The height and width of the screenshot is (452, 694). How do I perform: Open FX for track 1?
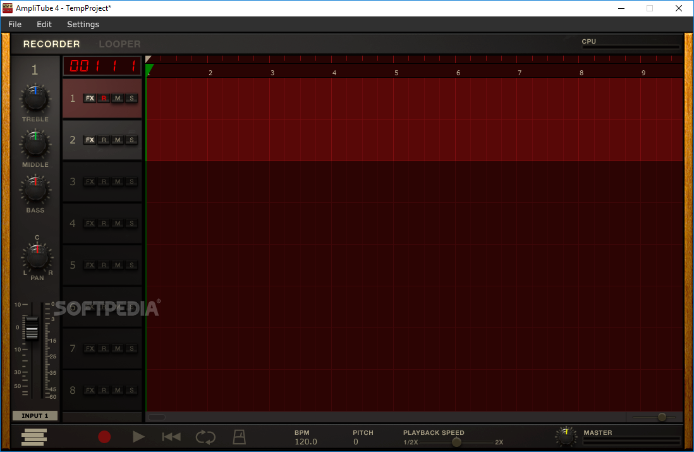tap(90, 98)
